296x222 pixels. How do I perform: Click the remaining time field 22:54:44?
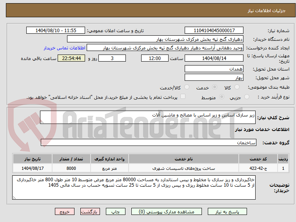[x=71, y=58]
